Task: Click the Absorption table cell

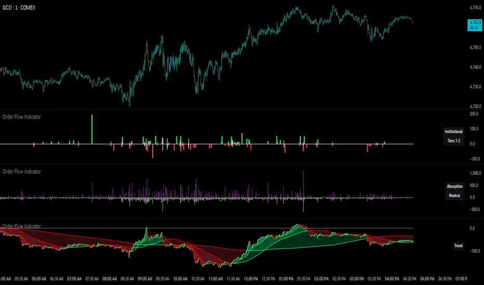Action: pos(454,187)
